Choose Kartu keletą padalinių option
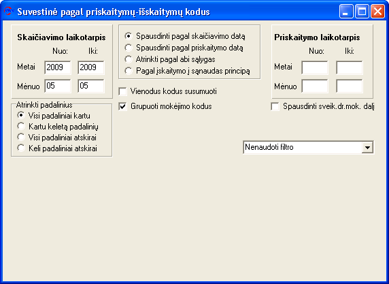Viewport: 389px width, 284px height. 21,126
